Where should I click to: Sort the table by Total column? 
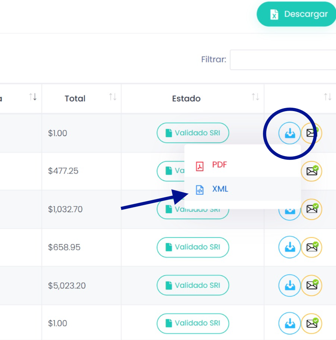click(113, 98)
